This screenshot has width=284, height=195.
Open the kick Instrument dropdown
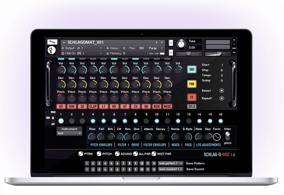tap(69, 133)
